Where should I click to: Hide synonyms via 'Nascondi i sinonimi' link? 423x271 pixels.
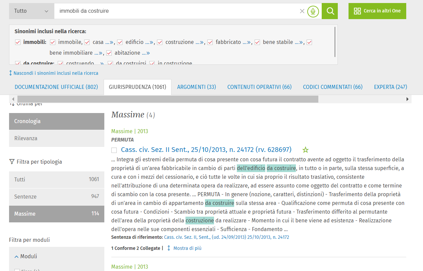point(56,73)
